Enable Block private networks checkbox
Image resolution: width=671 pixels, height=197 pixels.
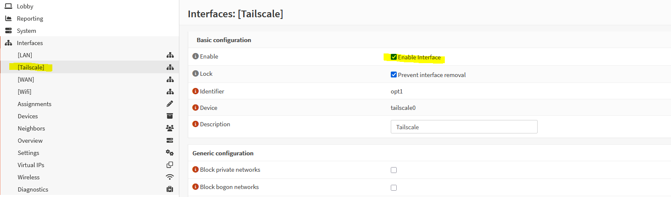coord(394,170)
